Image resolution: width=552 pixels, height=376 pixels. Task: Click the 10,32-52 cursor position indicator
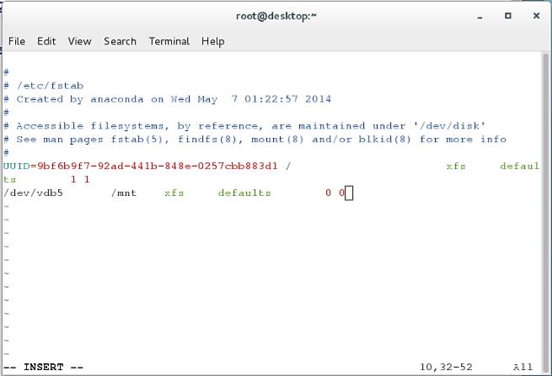[x=446, y=367]
